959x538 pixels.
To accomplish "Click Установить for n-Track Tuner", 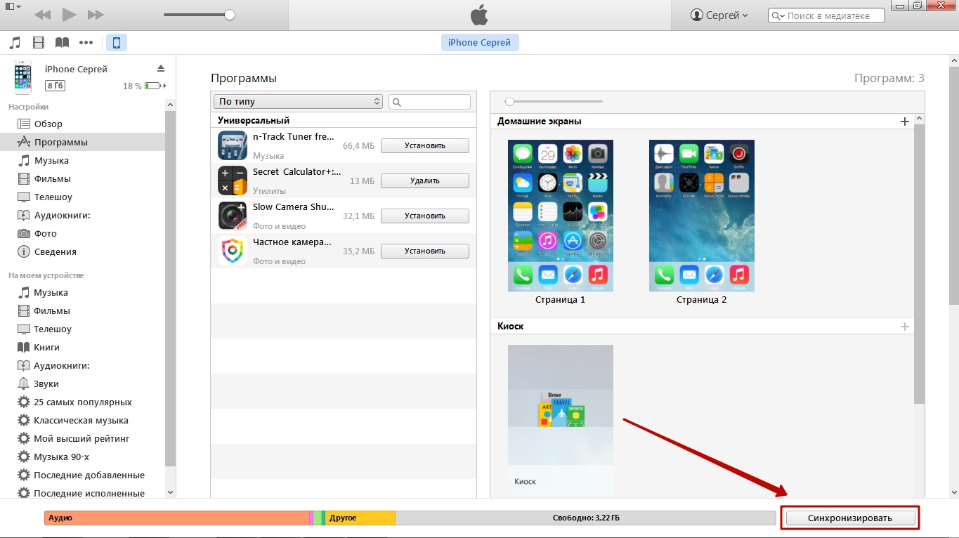I will pyautogui.click(x=424, y=145).
